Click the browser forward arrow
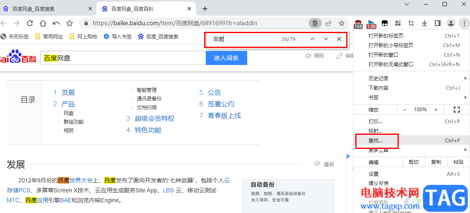 click(17, 23)
